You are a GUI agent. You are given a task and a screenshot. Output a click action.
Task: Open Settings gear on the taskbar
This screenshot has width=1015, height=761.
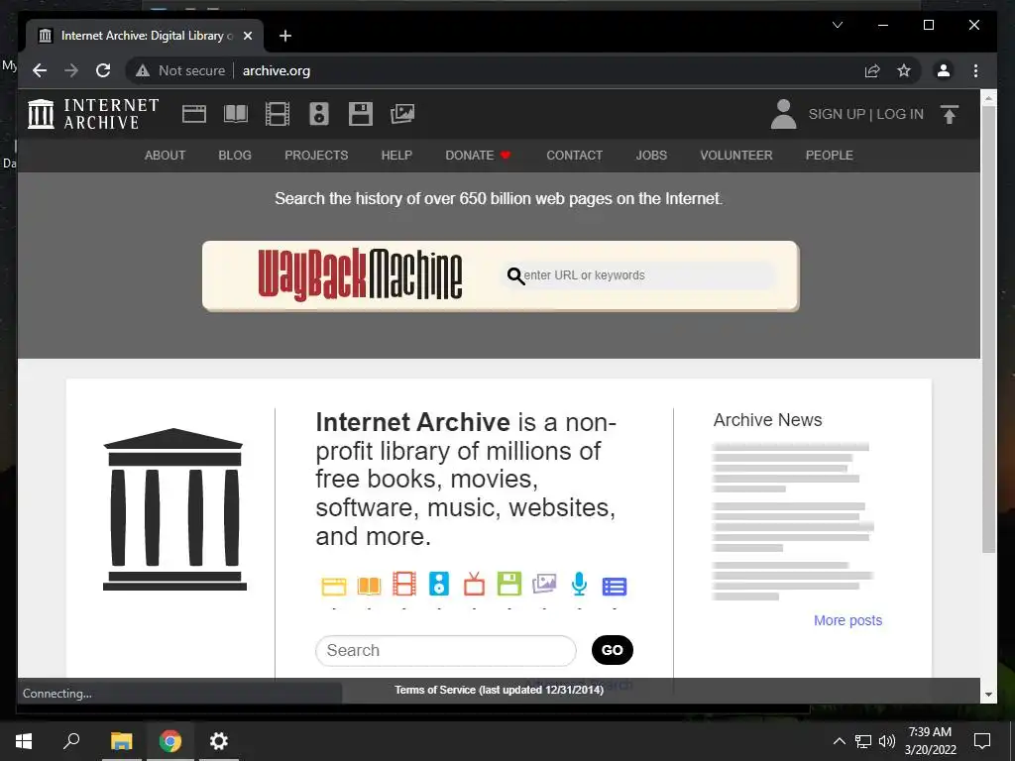219,741
